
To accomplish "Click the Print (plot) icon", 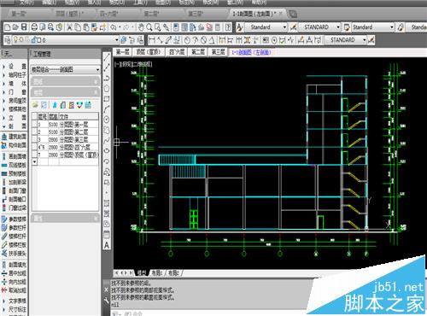I will click(x=34, y=27).
